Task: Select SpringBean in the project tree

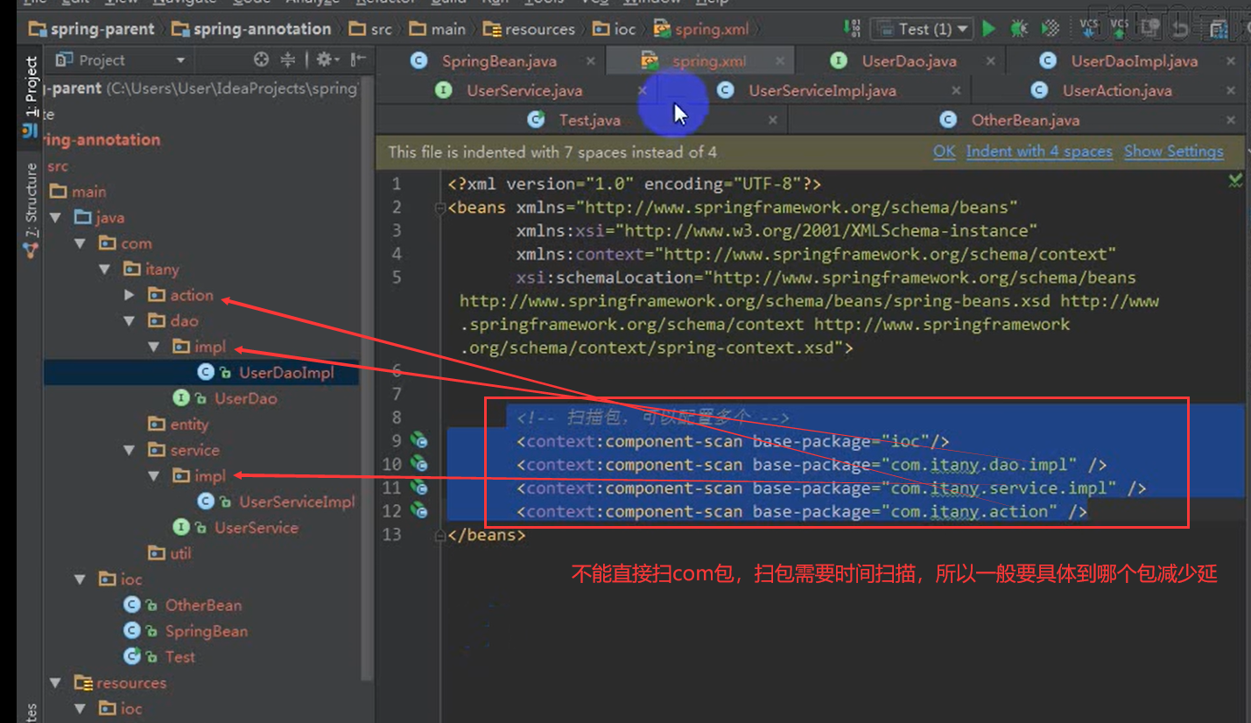Action: click(x=207, y=631)
